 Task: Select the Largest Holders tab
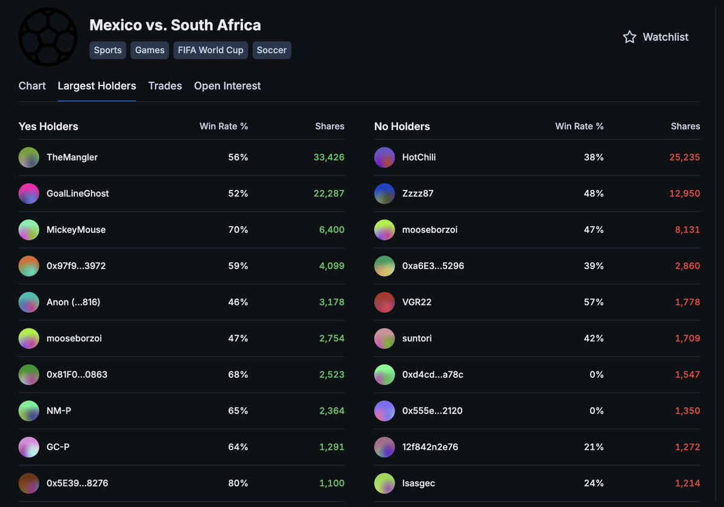click(x=97, y=86)
